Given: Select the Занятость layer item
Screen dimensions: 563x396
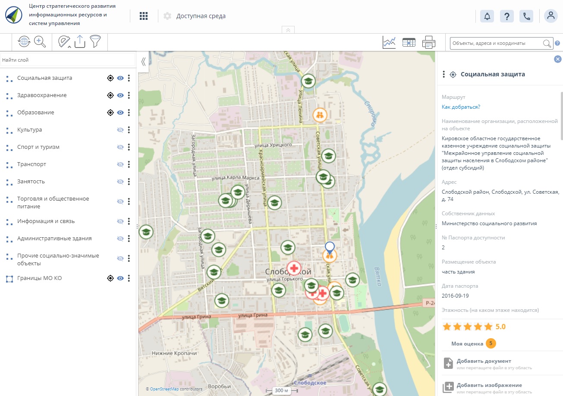Looking at the screenshot, I should pos(31,182).
